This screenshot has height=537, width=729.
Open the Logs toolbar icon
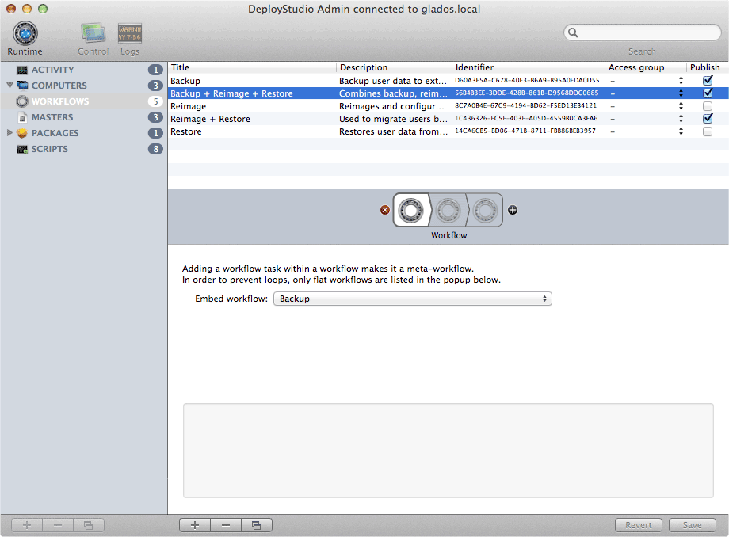130,35
